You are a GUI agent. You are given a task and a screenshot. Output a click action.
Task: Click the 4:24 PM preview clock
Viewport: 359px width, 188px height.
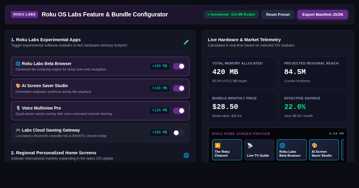[336, 134]
